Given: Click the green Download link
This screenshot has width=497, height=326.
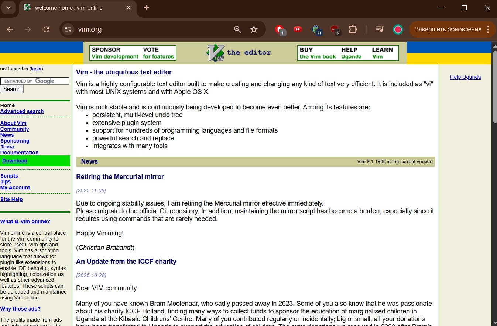Looking at the screenshot, I should [x=15, y=161].
